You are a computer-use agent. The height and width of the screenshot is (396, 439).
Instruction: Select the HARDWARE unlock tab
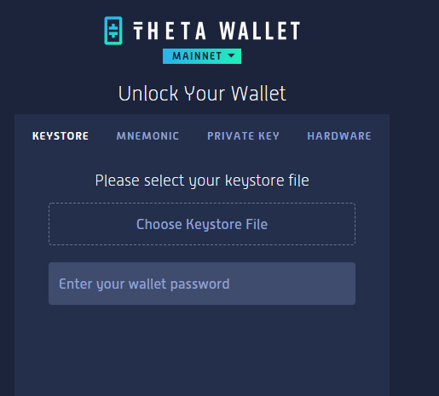pos(339,136)
